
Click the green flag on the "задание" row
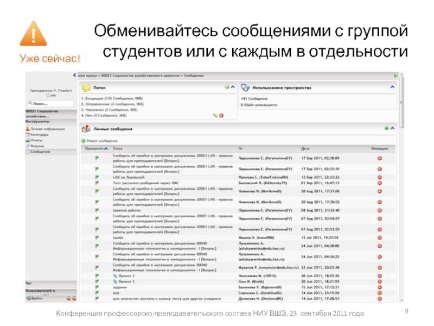coord(97,287)
